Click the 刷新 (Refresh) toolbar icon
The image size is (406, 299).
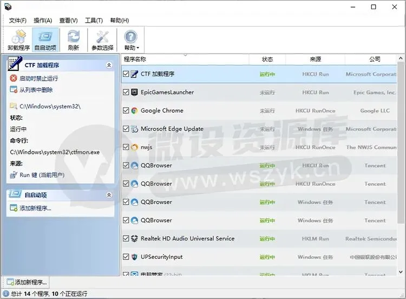click(74, 40)
